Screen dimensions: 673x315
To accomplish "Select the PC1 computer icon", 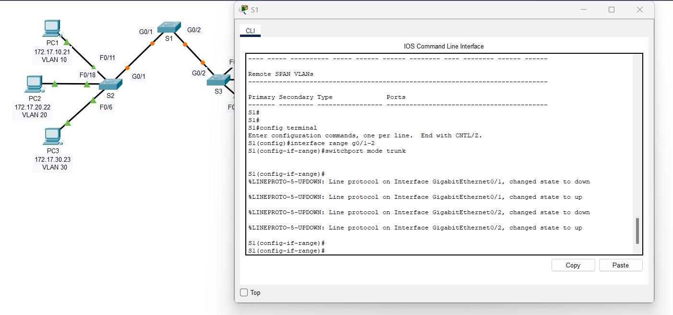I will [51, 28].
